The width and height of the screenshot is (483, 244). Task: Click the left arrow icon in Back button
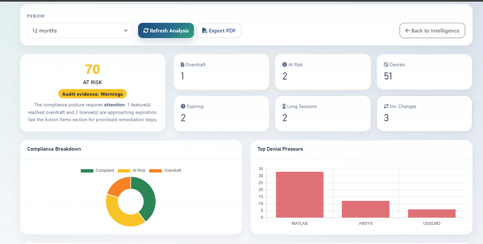(408, 31)
